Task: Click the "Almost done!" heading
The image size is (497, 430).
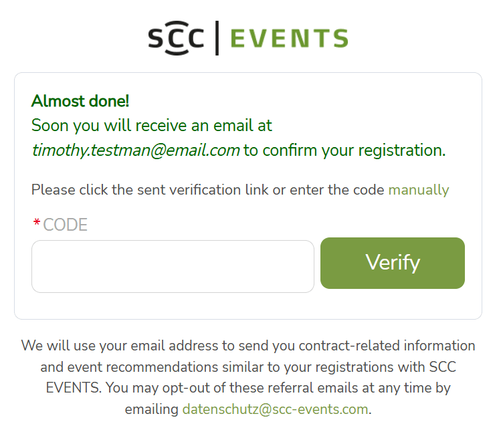Action: click(80, 102)
